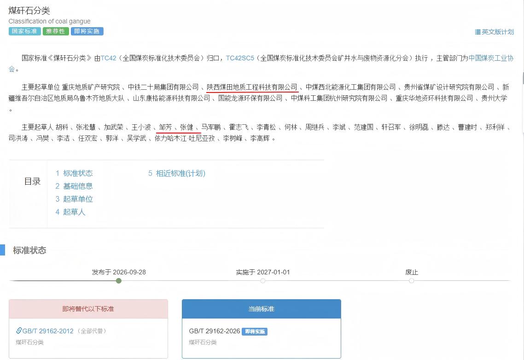Click the drafting unit 贵州省煤矿设计研究院有限公司
This screenshot has height=360, width=524.
[x=449, y=87]
